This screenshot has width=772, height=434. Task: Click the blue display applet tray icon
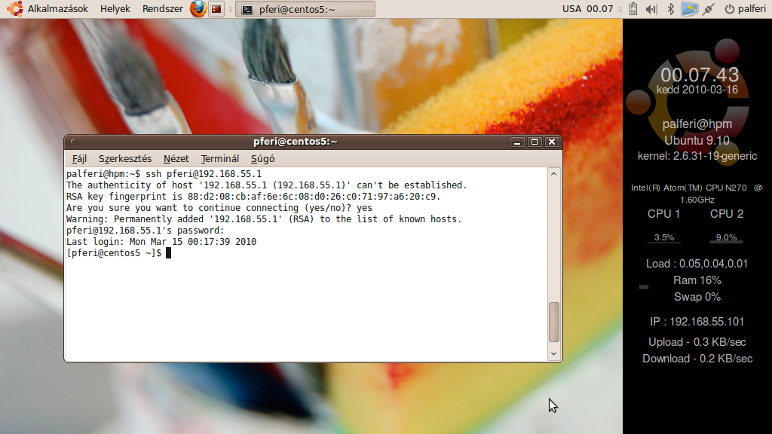click(x=688, y=9)
